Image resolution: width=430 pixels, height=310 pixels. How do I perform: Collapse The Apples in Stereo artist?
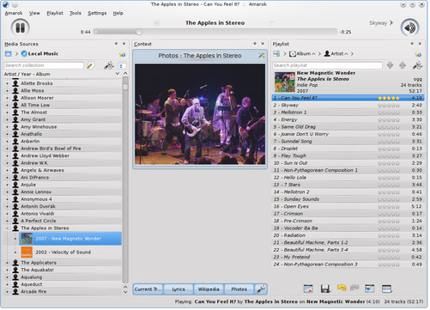point(8,228)
